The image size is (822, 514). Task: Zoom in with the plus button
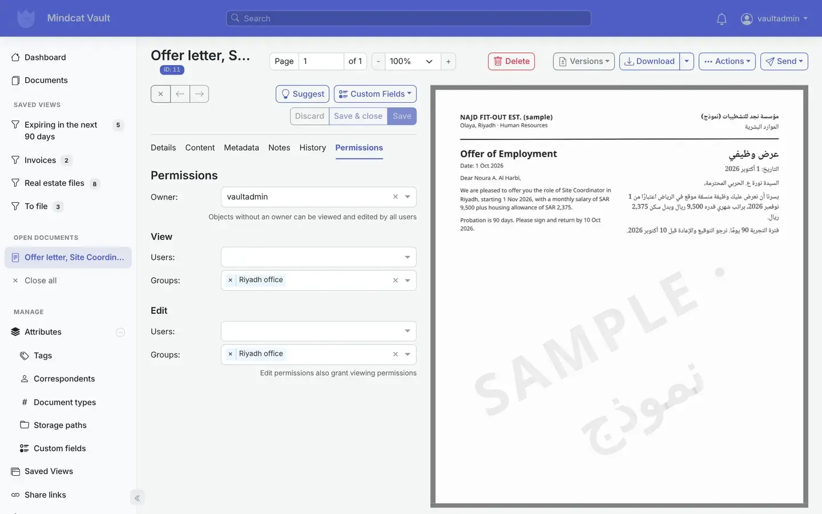(x=449, y=61)
